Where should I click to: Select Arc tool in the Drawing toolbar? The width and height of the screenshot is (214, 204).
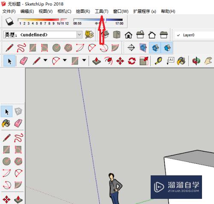click(x=80, y=47)
